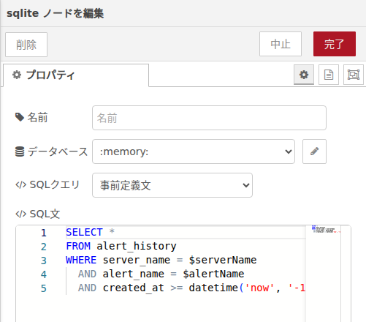The width and height of the screenshot is (366, 322).
Task: Click the 削除 delete button
Action: coord(26,45)
